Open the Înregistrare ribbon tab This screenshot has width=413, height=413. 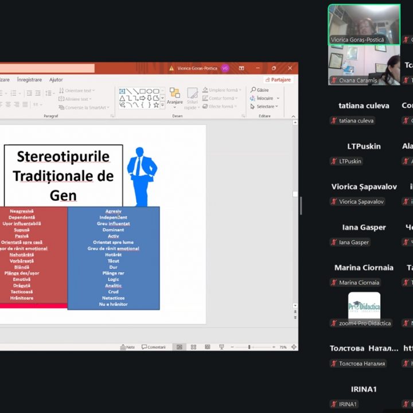(x=29, y=80)
